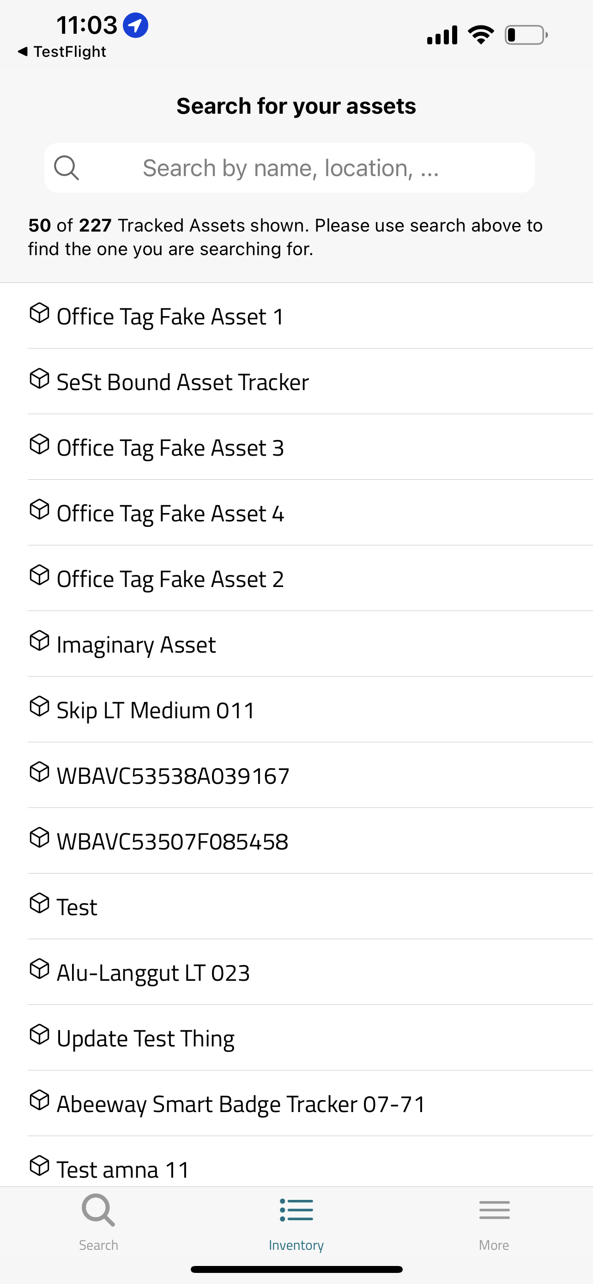Tap cube icon beside Skip LT Medium 011
Image resolution: width=593 pixels, height=1284 pixels.
click(39, 707)
